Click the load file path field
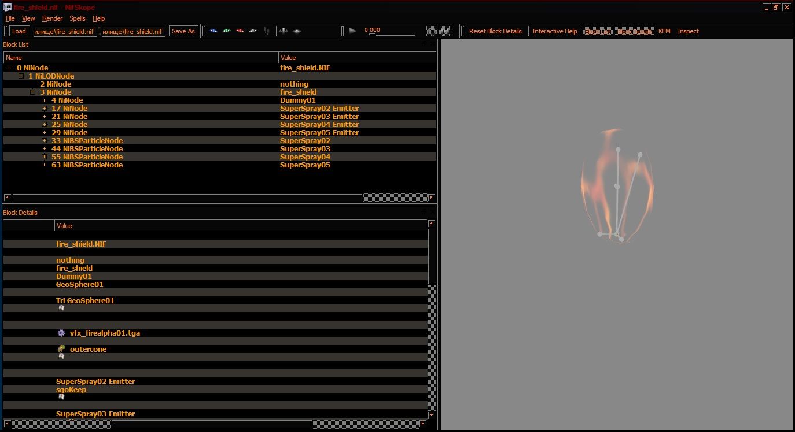The height and width of the screenshot is (432, 795). [x=64, y=31]
